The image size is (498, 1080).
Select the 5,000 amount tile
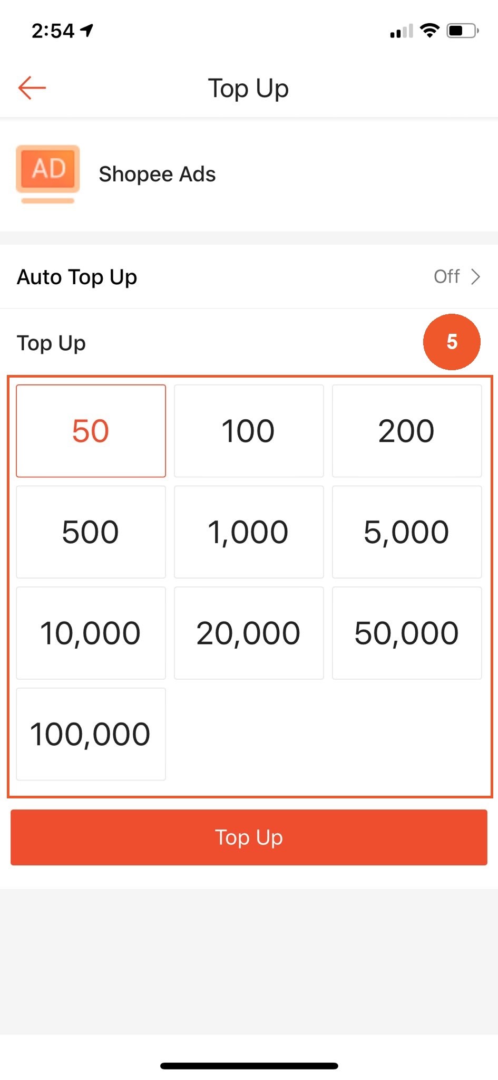click(x=407, y=532)
